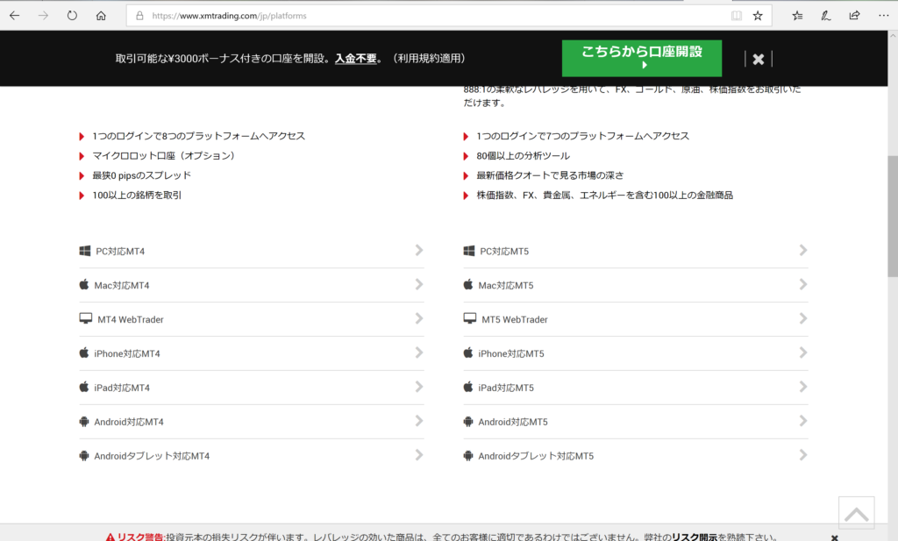Click the Apple icon beside iPhone対応MT4
Image resolution: width=898 pixels, height=541 pixels.
(84, 352)
